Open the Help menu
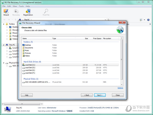 28,6
